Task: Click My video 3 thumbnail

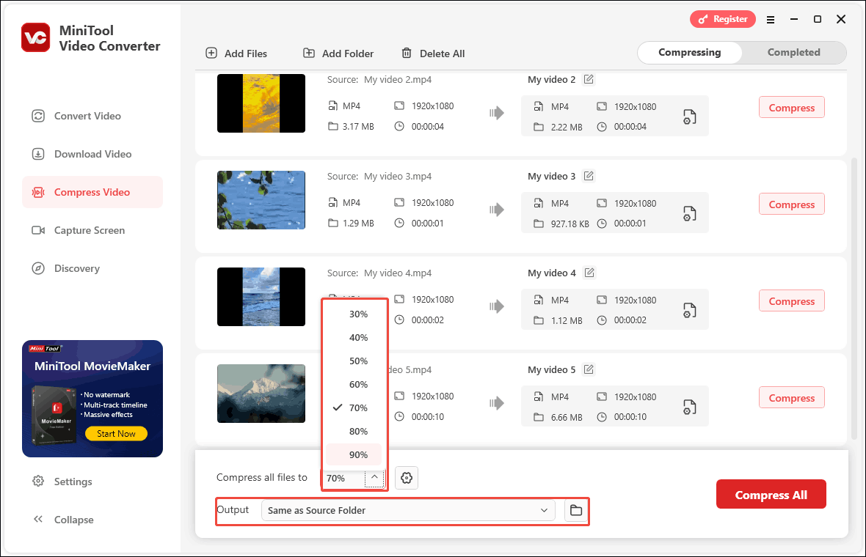Action: (x=261, y=199)
